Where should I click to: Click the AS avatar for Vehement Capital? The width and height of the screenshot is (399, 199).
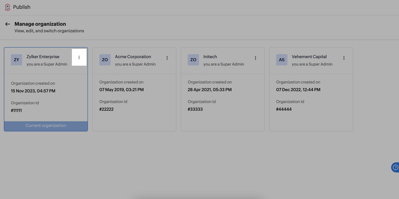click(282, 60)
